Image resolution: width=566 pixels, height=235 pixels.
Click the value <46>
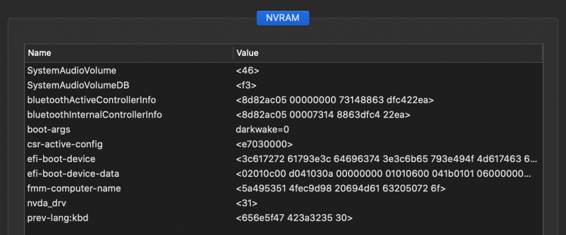[248, 71]
